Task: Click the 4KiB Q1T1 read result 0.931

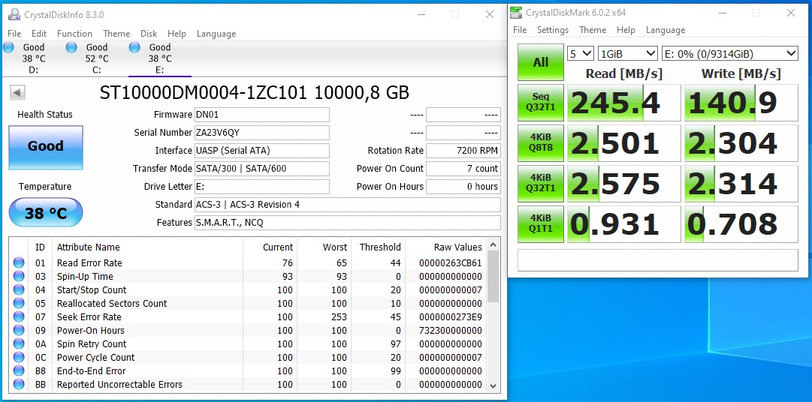Action: pyautogui.click(x=624, y=223)
